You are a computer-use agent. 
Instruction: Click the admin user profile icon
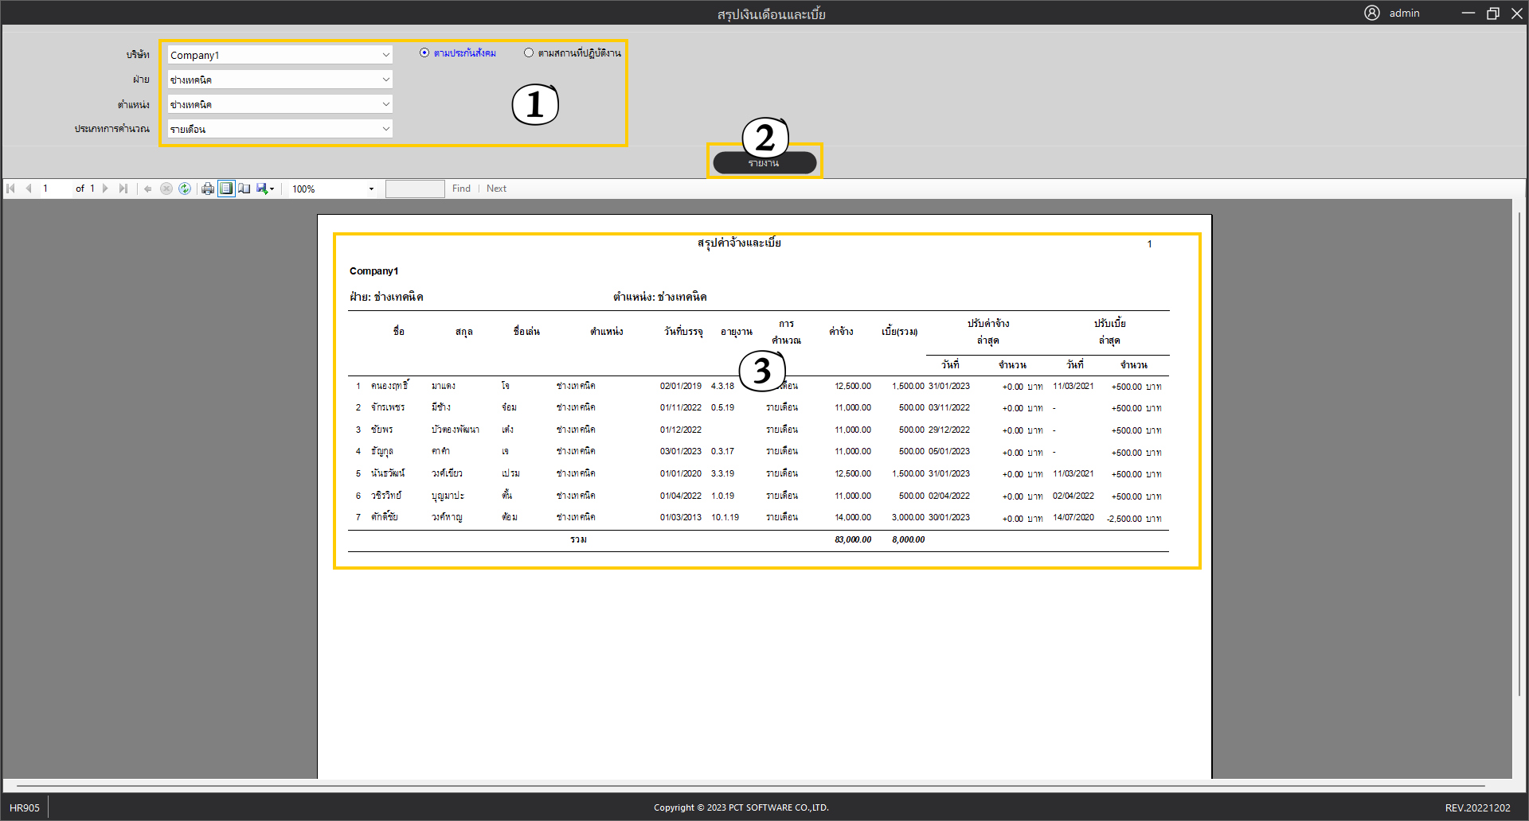[1371, 13]
